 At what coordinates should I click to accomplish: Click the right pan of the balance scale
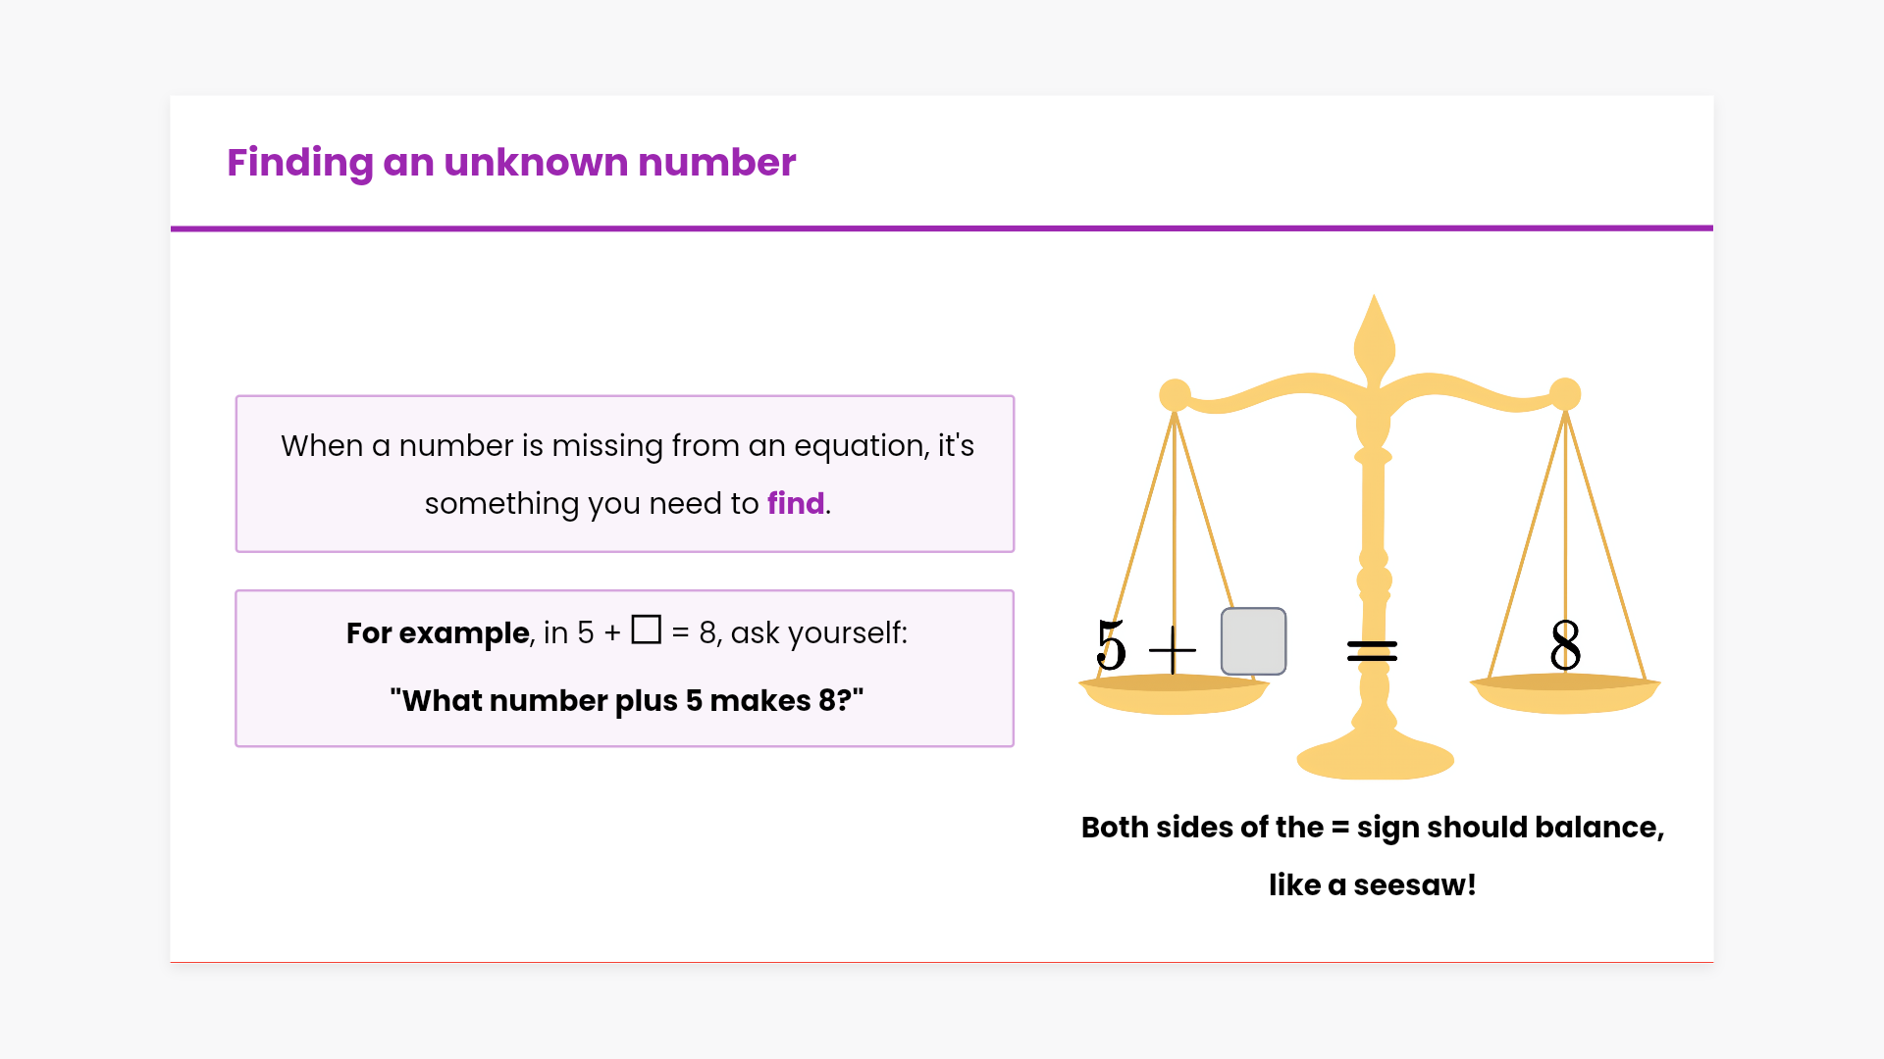tap(1564, 695)
